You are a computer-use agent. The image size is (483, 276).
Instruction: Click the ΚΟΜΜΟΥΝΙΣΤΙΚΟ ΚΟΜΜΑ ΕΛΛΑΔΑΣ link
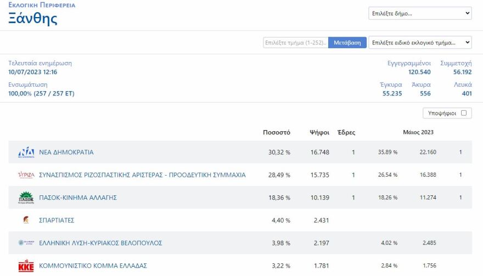tap(93, 266)
